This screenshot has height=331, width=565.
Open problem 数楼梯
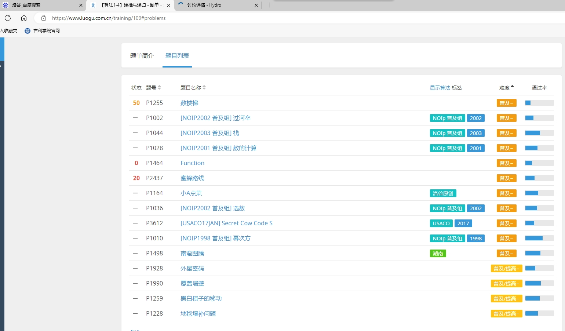click(189, 103)
